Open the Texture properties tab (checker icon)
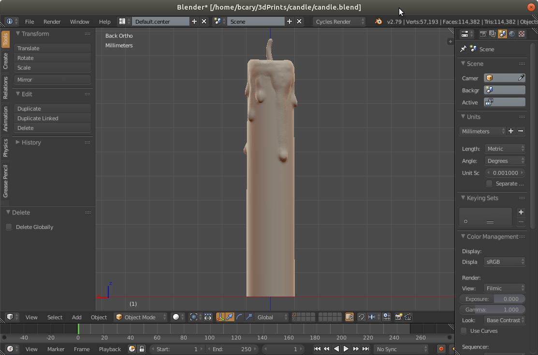The image size is (538, 355). click(522, 34)
